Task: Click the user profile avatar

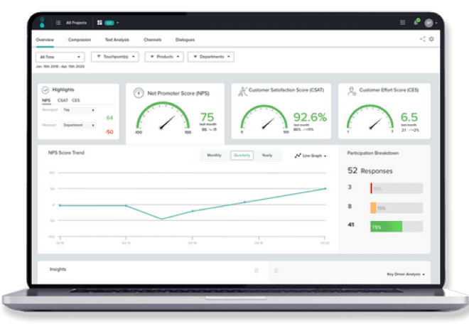Action: tap(428, 23)
